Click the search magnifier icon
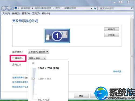Screen dimensions: 135x101 (131, 8)
